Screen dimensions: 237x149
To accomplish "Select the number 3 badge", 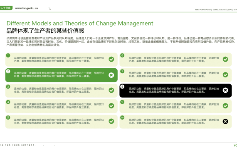I will tap(8, 87).
